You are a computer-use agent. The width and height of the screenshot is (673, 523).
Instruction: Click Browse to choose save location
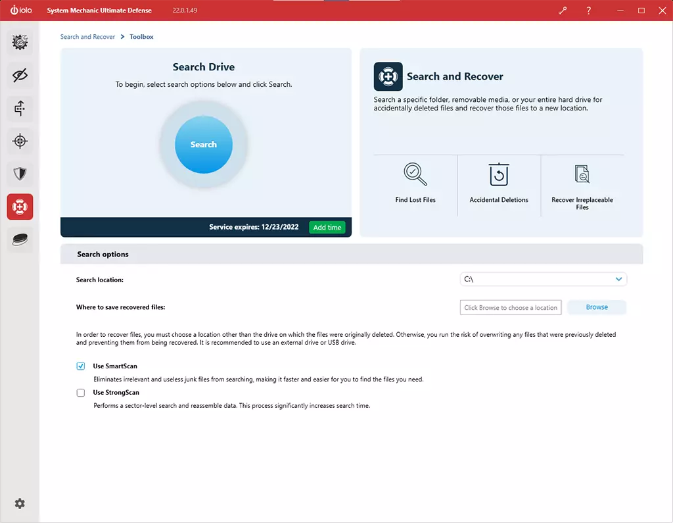(597, 307)
